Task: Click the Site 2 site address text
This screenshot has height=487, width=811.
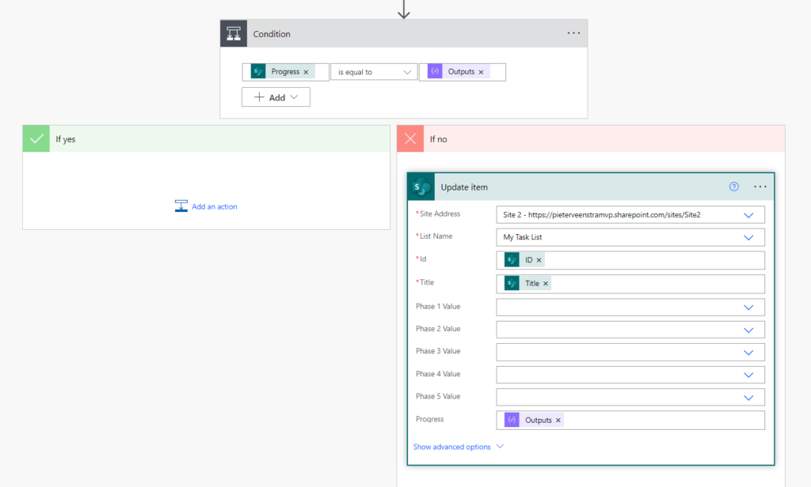Action: tap(602, 215)
